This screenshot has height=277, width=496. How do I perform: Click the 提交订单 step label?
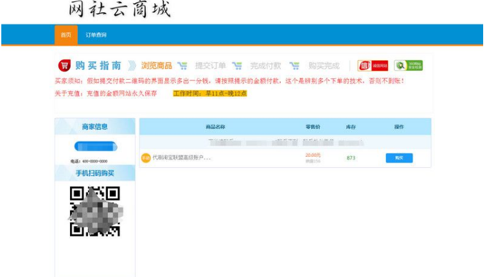(x=211, y=66)
